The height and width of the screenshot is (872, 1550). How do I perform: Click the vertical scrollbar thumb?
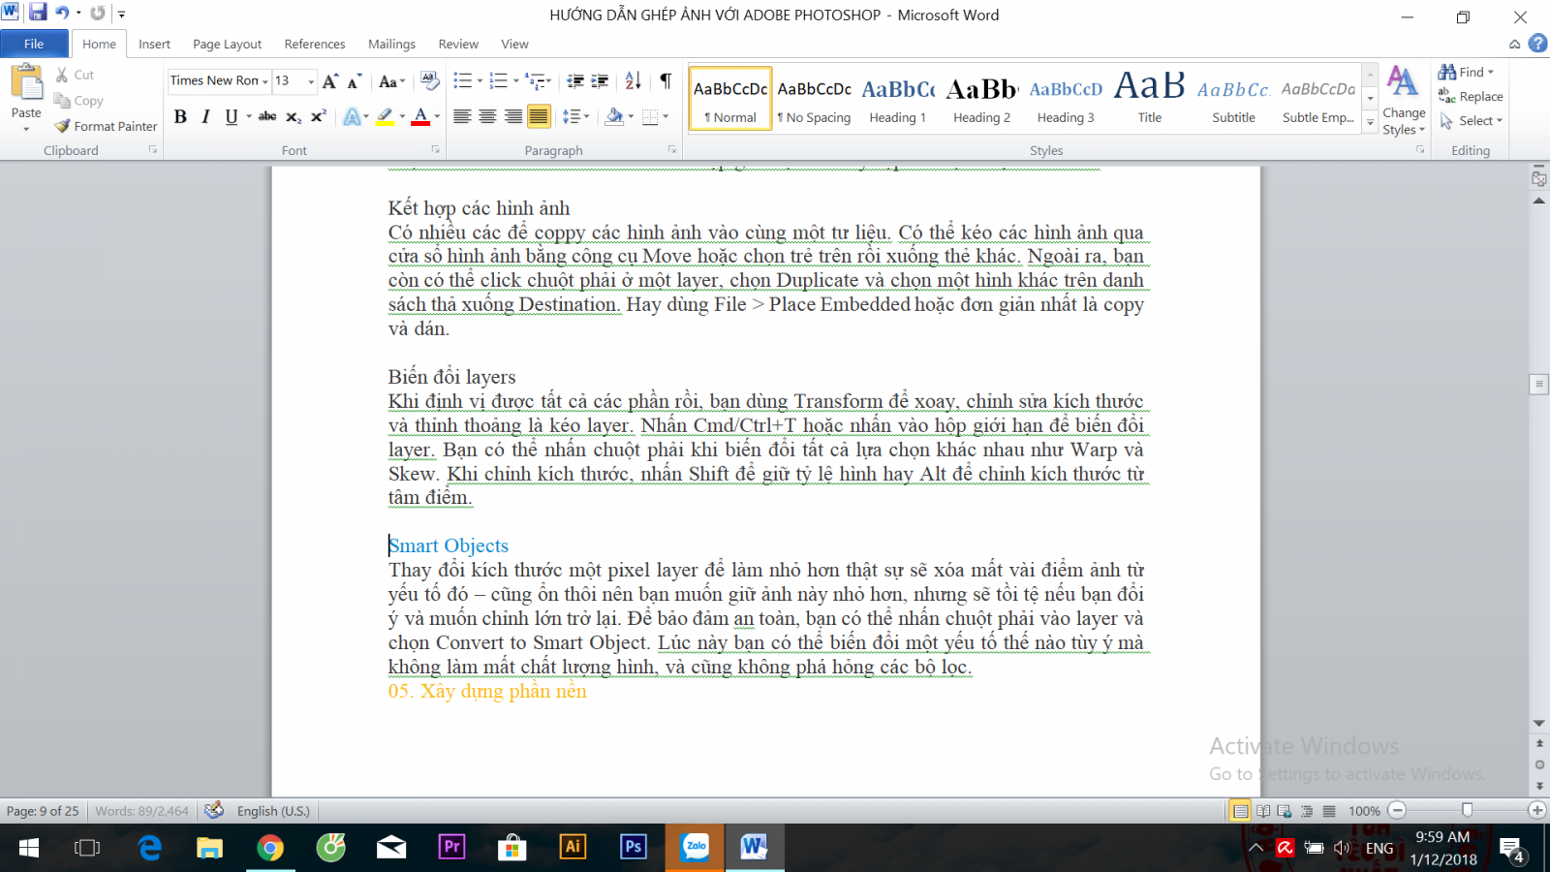(1538, 384)
